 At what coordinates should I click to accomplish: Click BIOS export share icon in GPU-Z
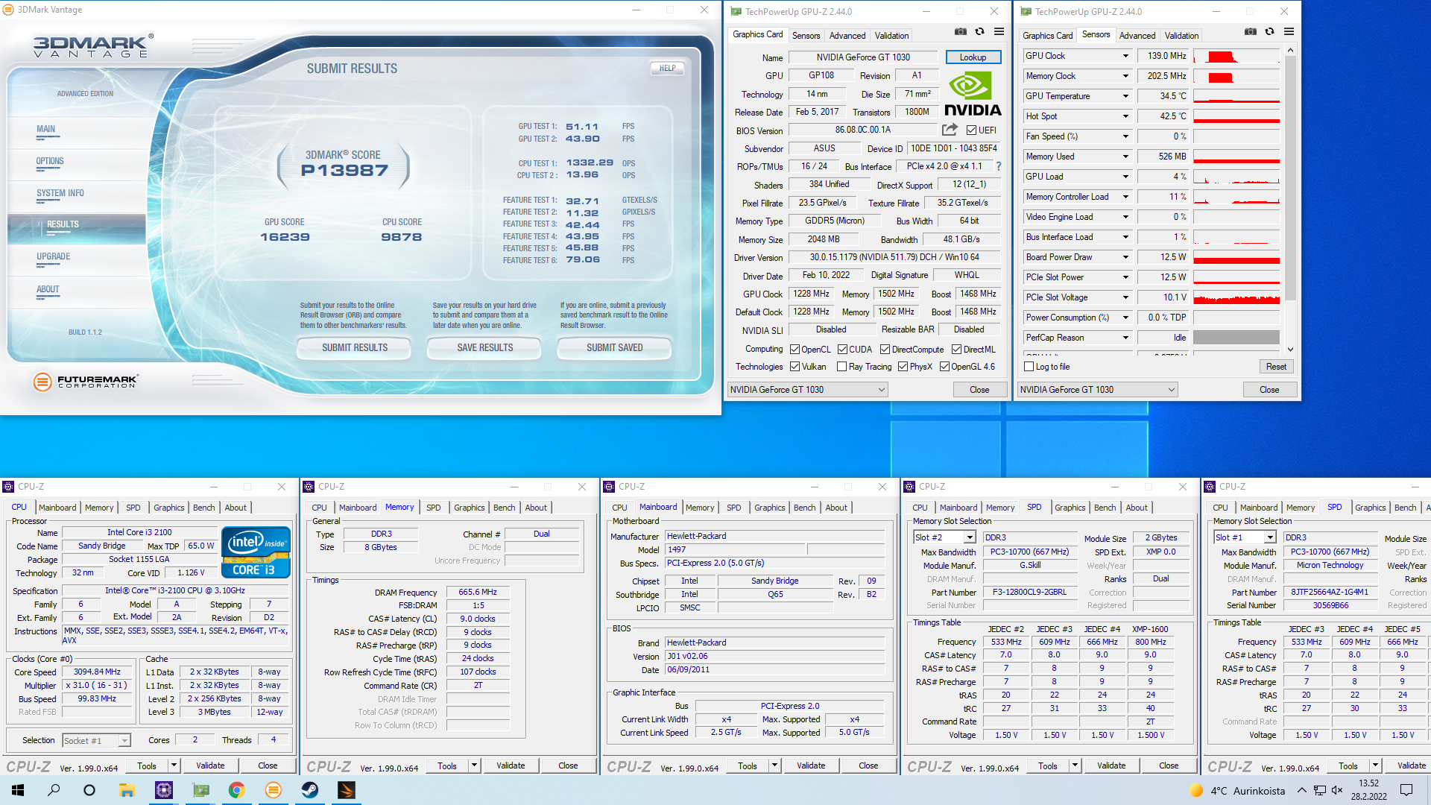pyautogui.click(x=950, y=130)
